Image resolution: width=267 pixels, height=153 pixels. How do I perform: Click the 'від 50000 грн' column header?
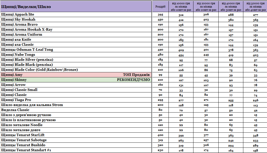click(x=255, y=7)
